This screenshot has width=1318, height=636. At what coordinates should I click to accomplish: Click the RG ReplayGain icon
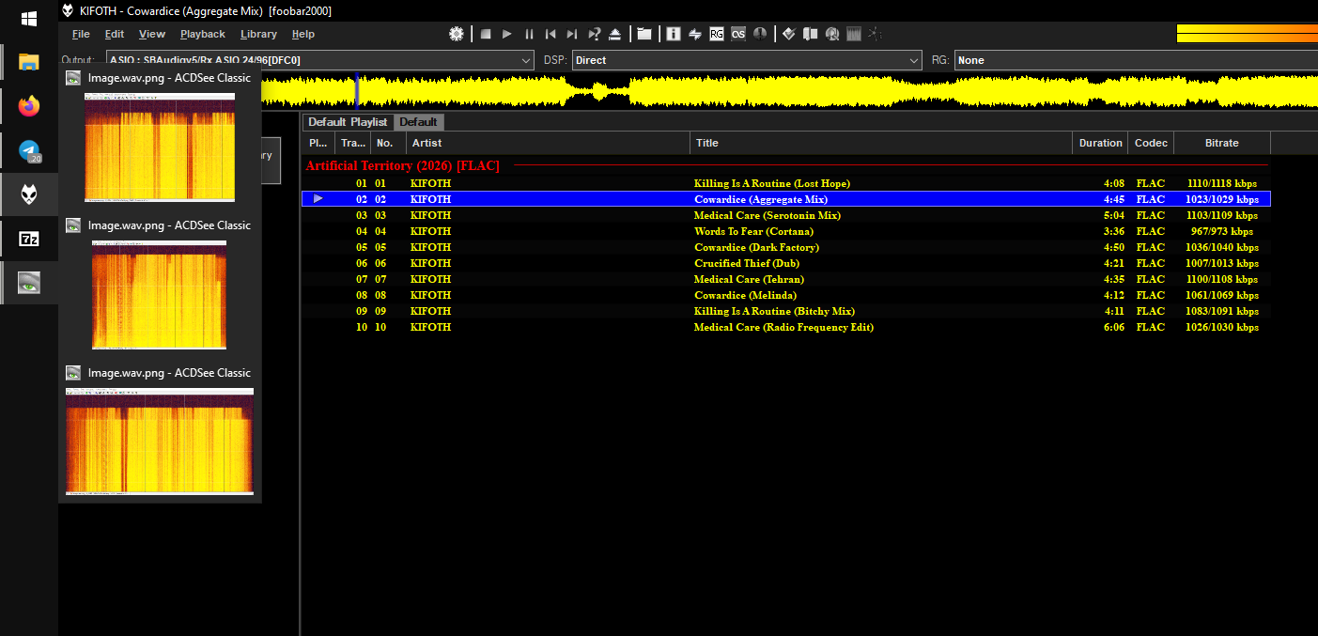717,34
